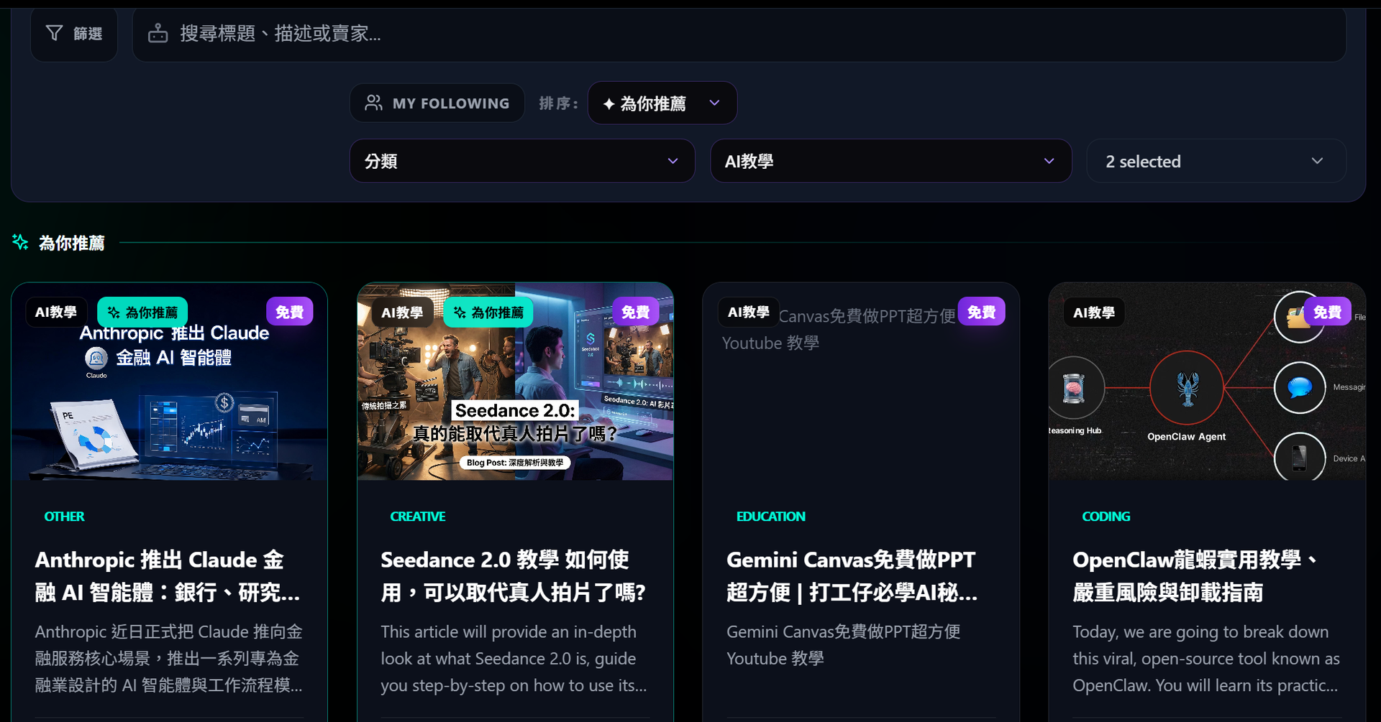Screen dimensions: 1381x722
Task: Click description 'This article will provide an in-depth'
Action: (514, 659)
